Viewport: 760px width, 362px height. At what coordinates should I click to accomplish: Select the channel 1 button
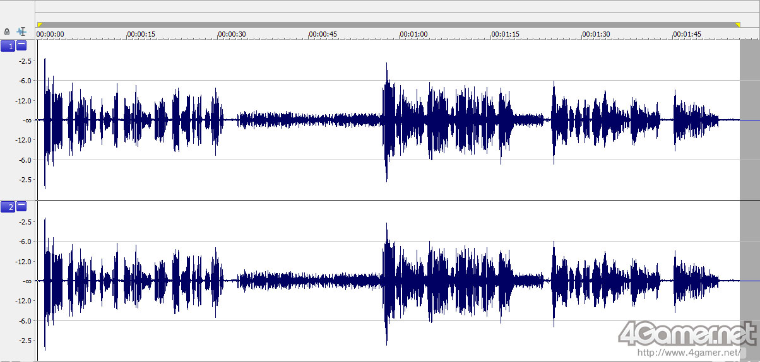click(8, 45)
